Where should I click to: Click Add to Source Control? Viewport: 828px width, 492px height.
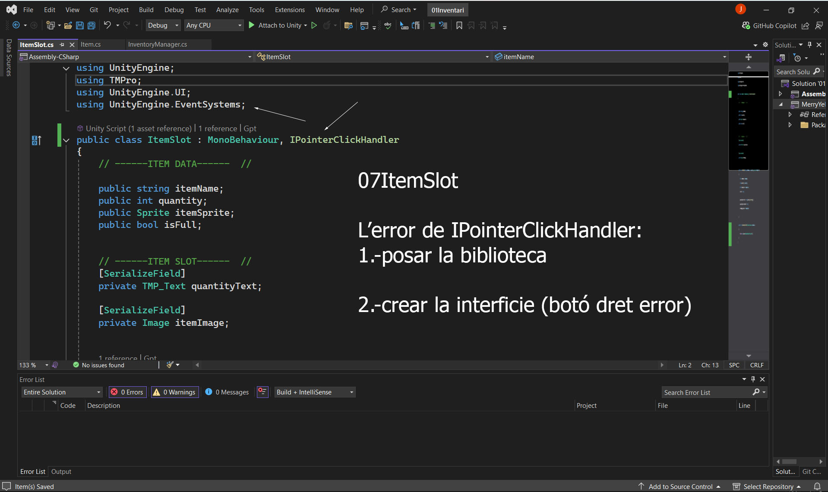(680, 486)
